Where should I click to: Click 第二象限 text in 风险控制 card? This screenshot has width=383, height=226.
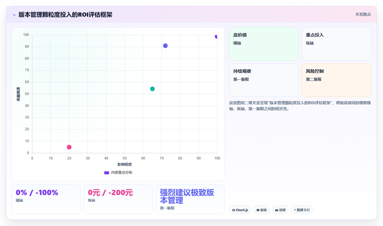pos(314,79)
